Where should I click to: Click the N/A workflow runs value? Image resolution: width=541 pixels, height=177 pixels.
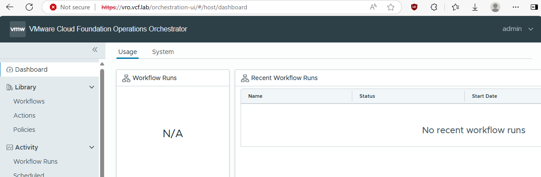tap(173, 134)
